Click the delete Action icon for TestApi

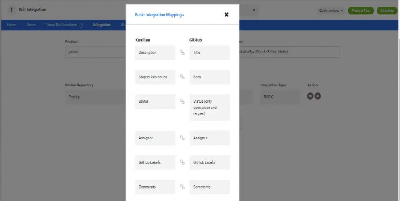pyautogui.click(x=318, y=96)
